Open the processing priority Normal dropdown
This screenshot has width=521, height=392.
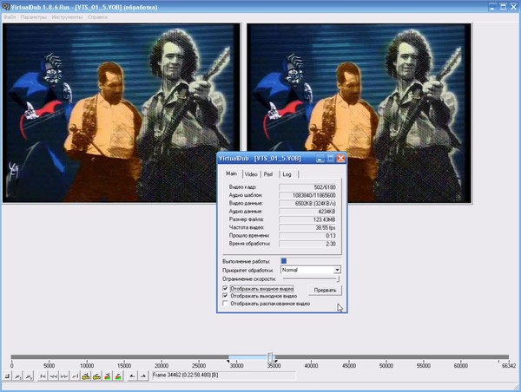(337, 270)
